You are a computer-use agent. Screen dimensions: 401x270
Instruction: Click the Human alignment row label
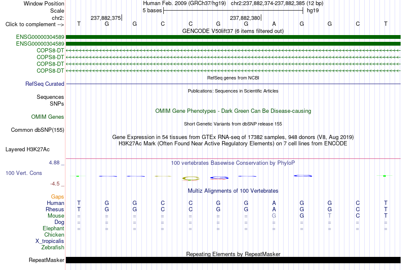[55, 203]
